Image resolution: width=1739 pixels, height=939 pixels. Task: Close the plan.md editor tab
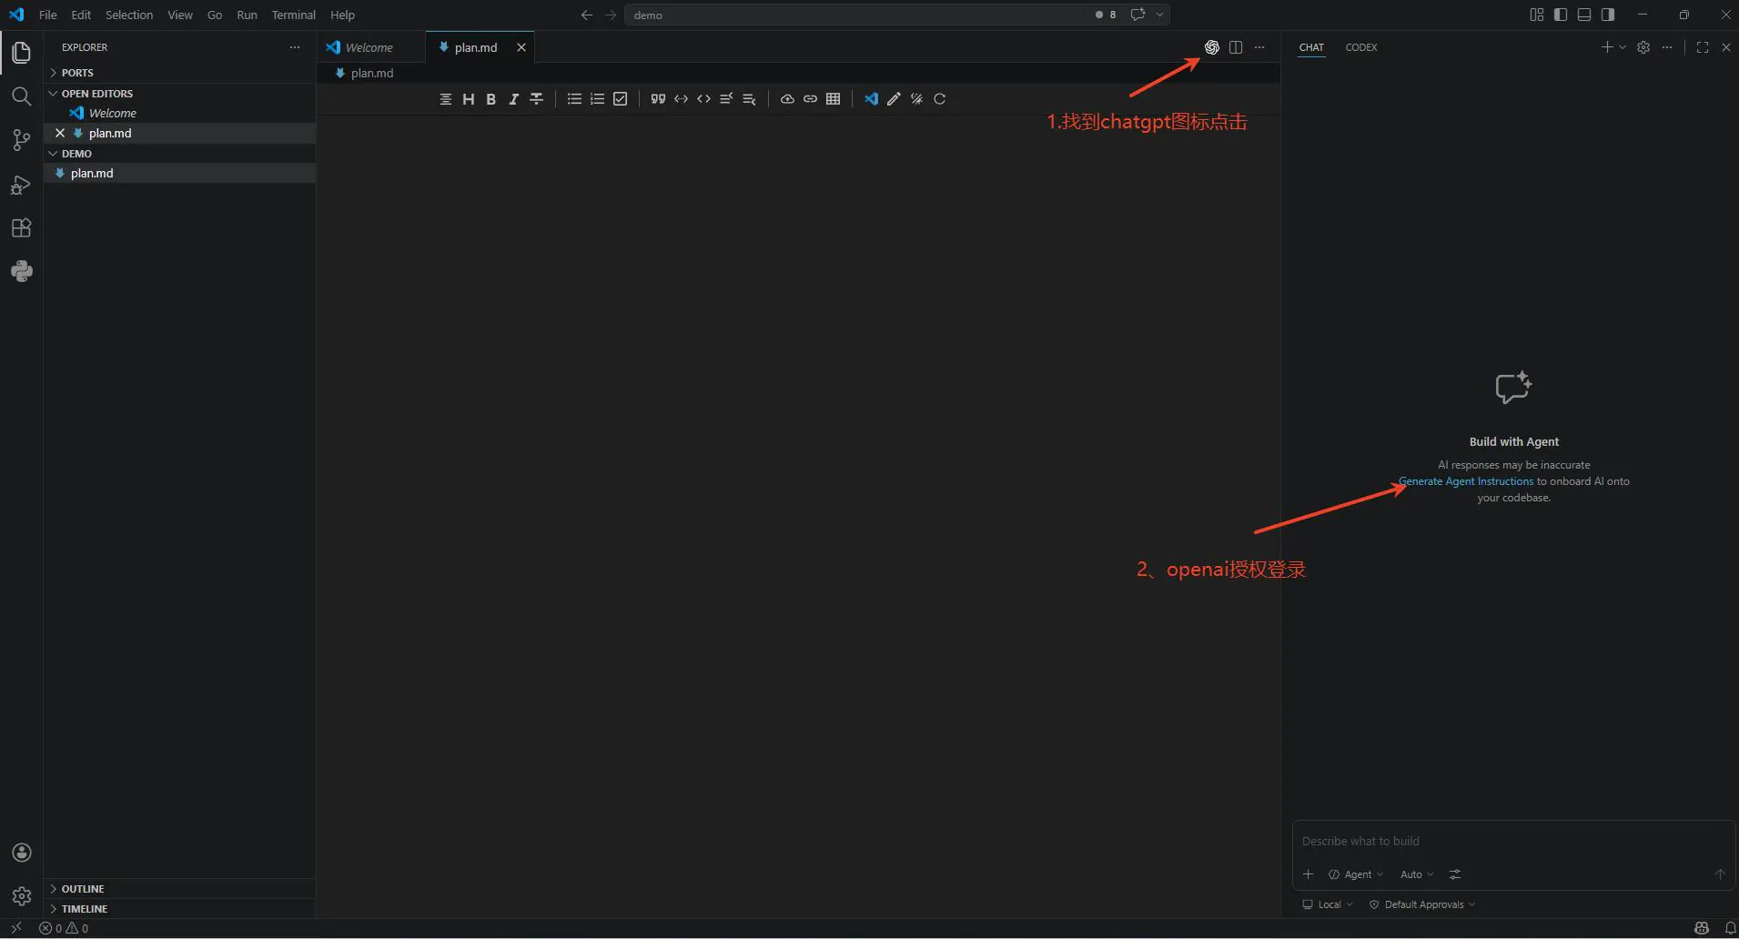click(x=521, y=47)
